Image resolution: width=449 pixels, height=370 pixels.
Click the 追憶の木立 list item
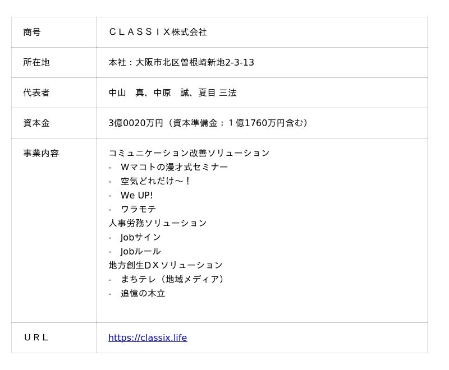(x=143, y=293)
